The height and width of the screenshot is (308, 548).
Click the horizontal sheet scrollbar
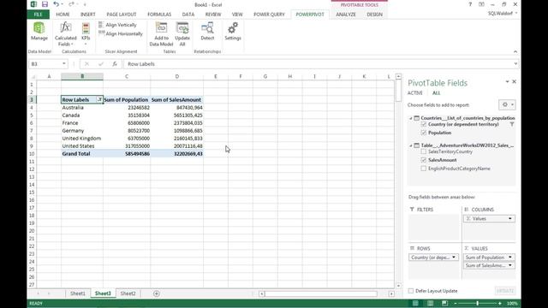pyautogui.click(x=321, y=294)
